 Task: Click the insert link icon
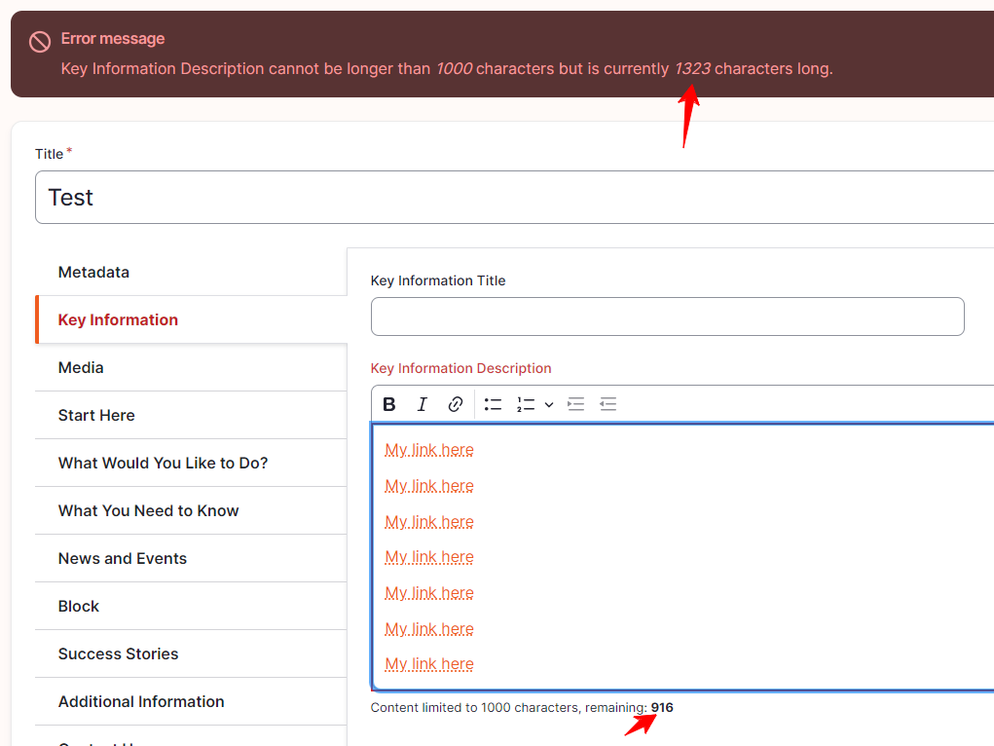pos(455,404)
